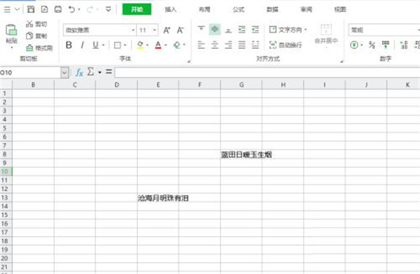Click the decrease indent icon

242,29
